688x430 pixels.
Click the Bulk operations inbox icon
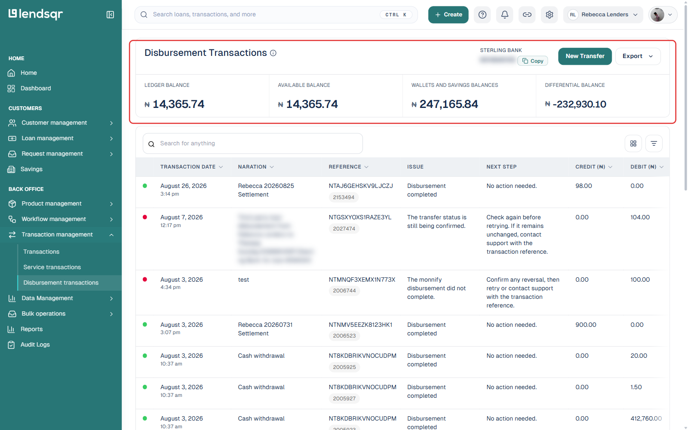12,314
